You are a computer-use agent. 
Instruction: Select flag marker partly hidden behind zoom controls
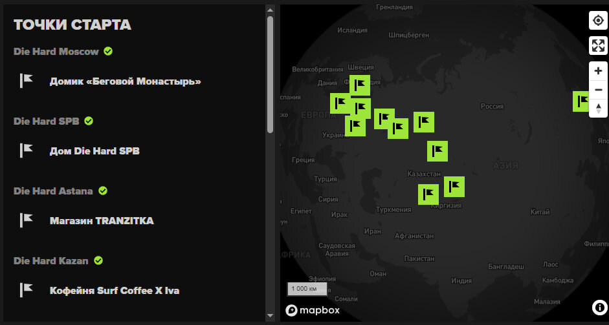tap(581, 101)
